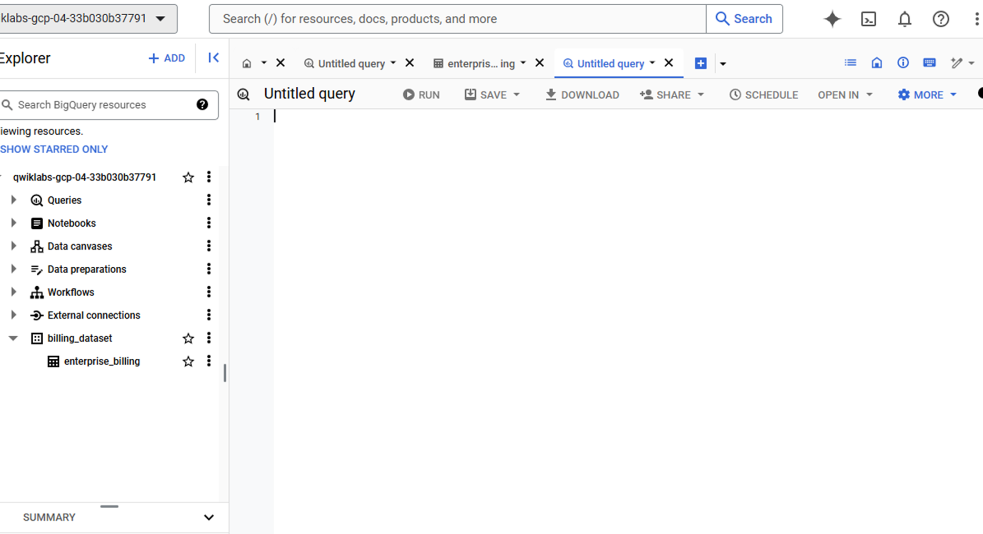Expand the Data canvases node

14,246
